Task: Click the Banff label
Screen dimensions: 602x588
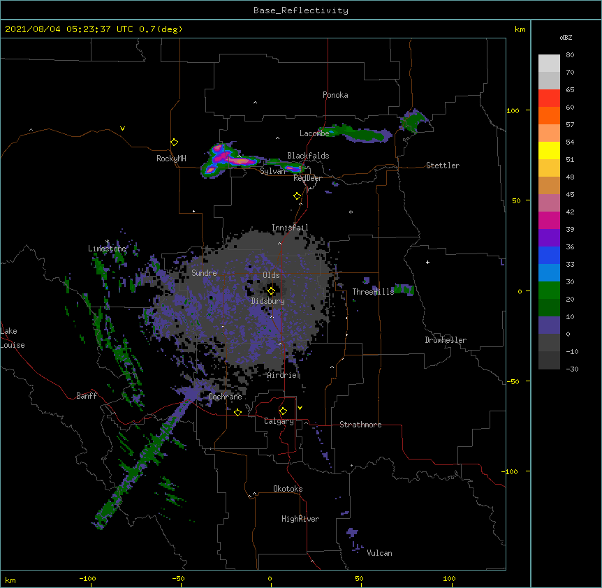Action: pos(87,396)
